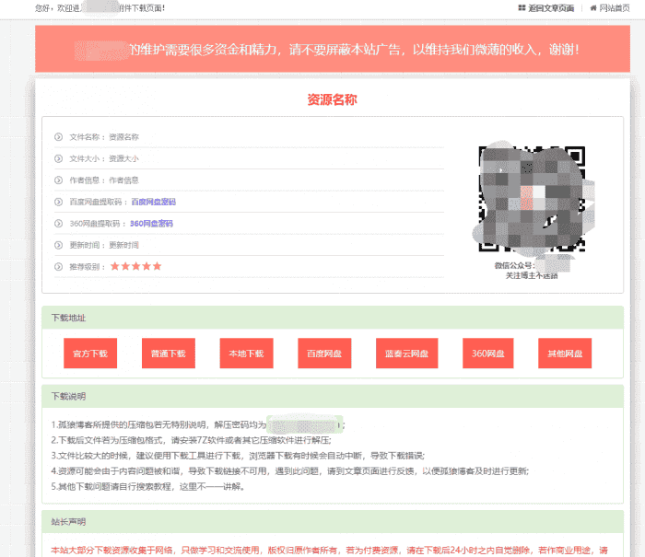This screenshot has width=645, height=557.
Task: Click the arrow icon beside 更新时间
Action: coord(59,245)
